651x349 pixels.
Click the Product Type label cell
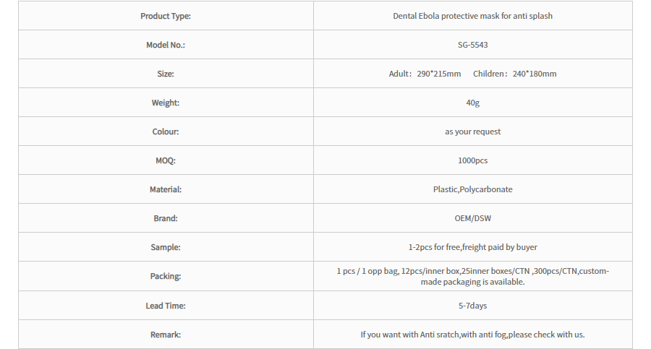point(166,16)
